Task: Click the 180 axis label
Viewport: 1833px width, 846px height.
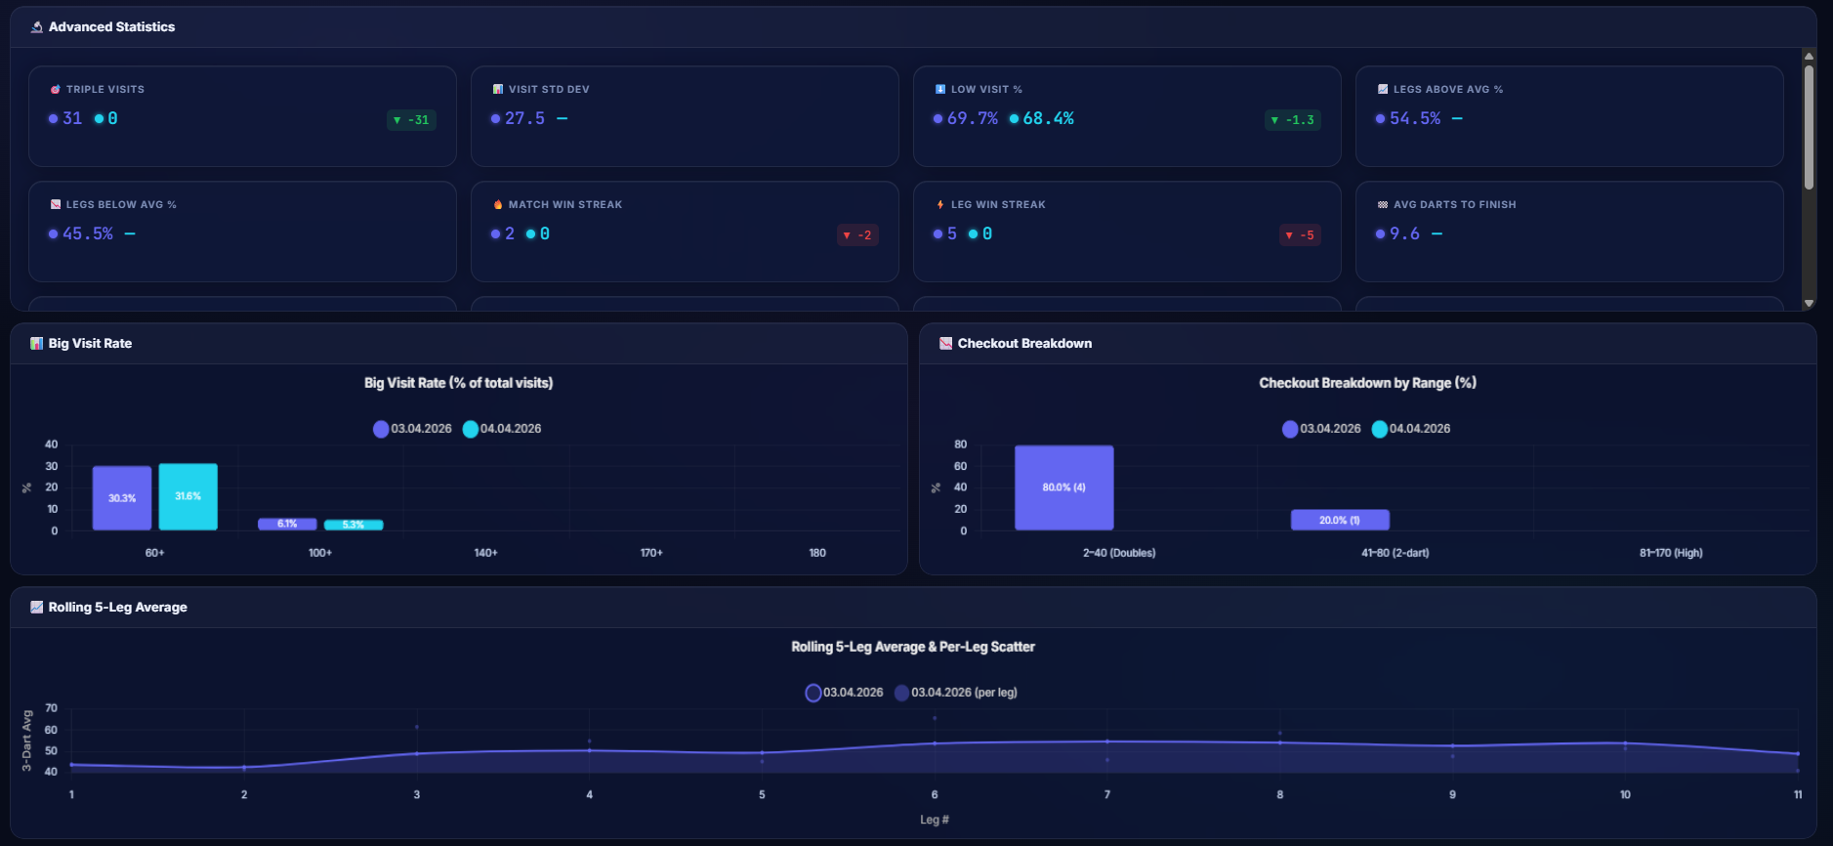Action: point(817,553)
